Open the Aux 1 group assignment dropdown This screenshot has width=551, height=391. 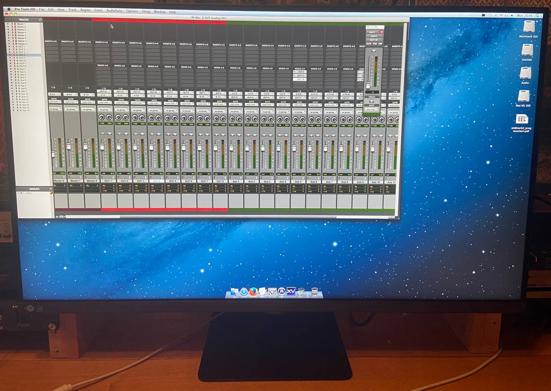tap(235, 111)
